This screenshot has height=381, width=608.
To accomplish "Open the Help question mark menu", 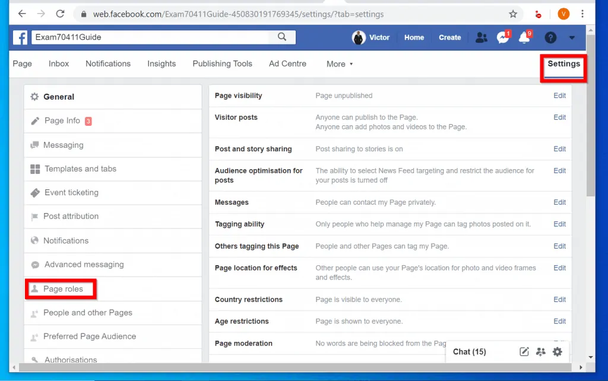I will click(550, 37).
